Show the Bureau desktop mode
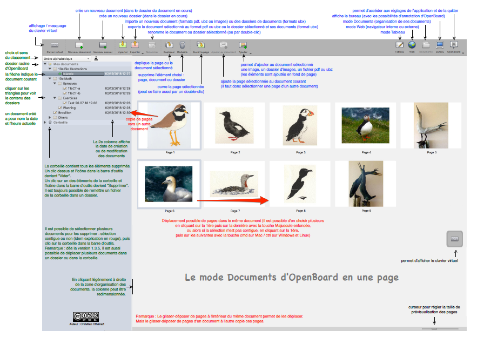477x337 pixels. coord(440,45)
